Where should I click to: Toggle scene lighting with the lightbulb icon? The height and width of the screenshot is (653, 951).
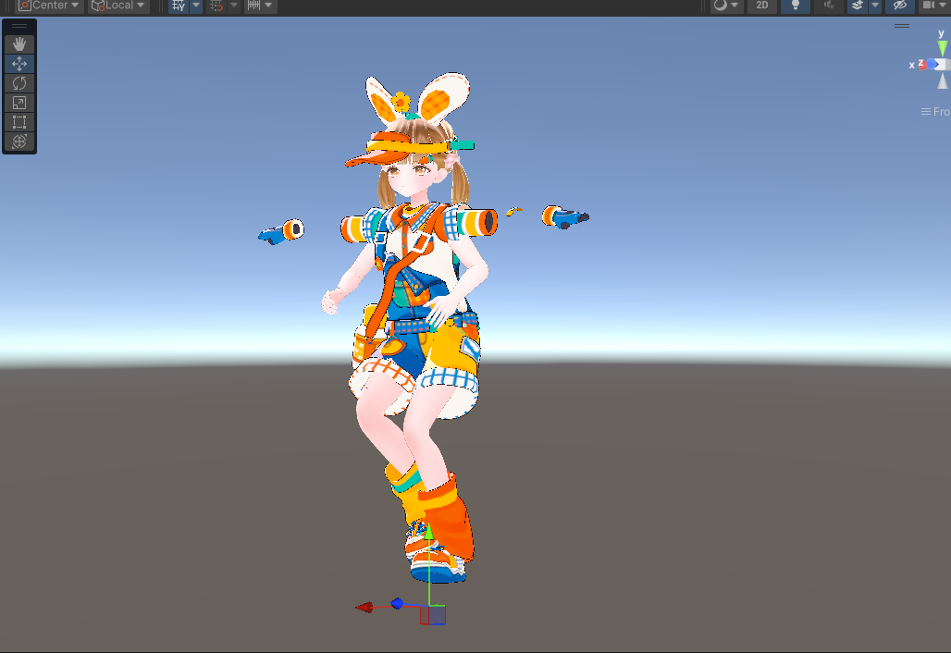click(x=795, y=6)
